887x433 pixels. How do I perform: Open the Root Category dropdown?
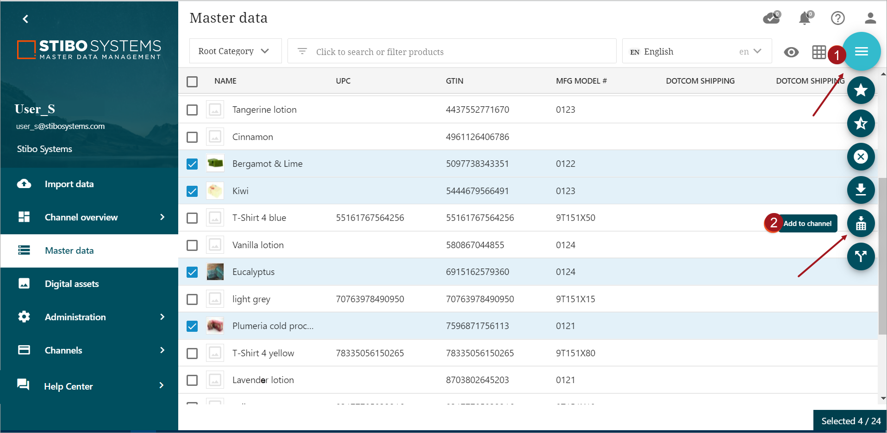point(235,51)
